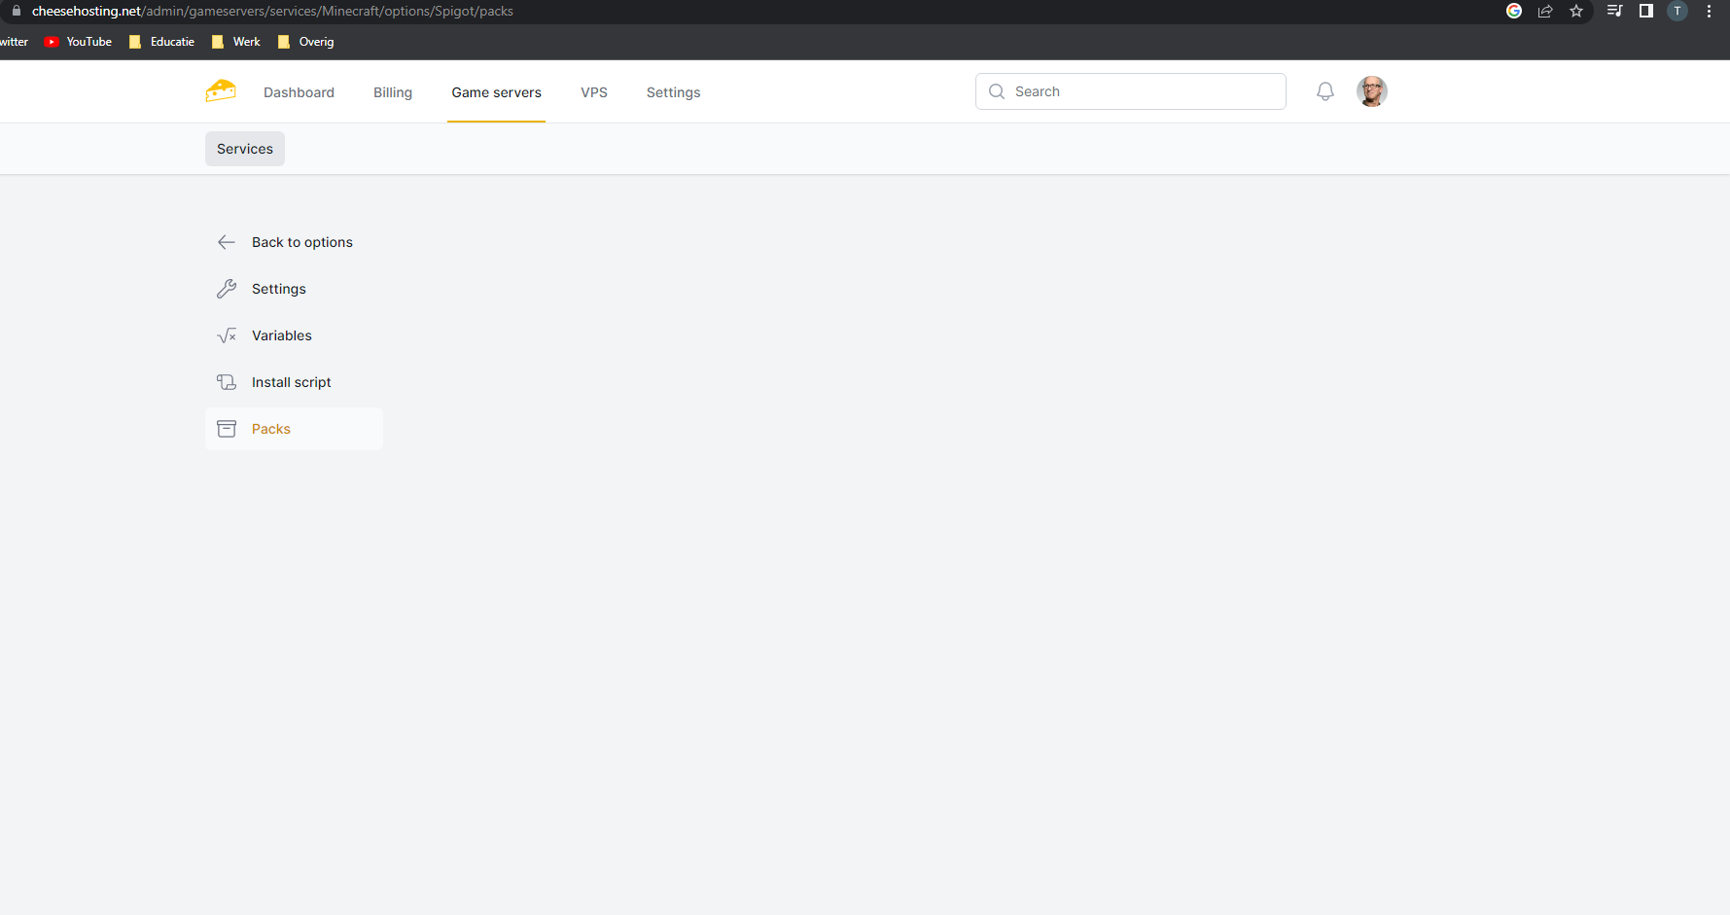Open the Dashboard tab
This screenshot has height=915, width=1730.
pos(299,92)
